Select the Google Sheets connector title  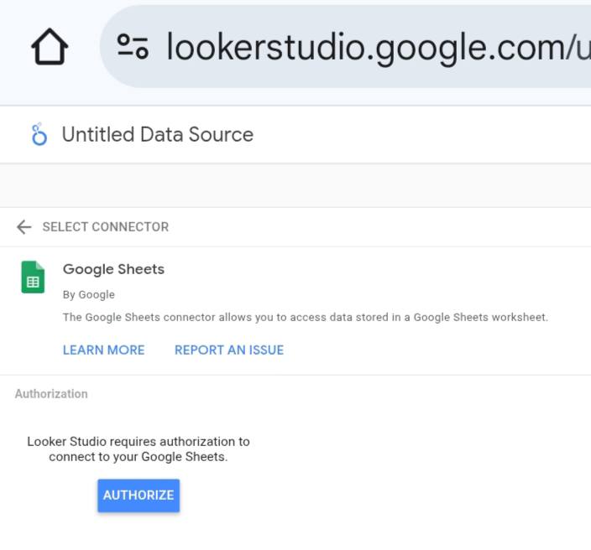(113, 269)
